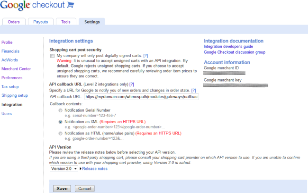Screen dimensions: 308x193
Task: Open Preferences in the sidebar
Action: coord(12,78)
